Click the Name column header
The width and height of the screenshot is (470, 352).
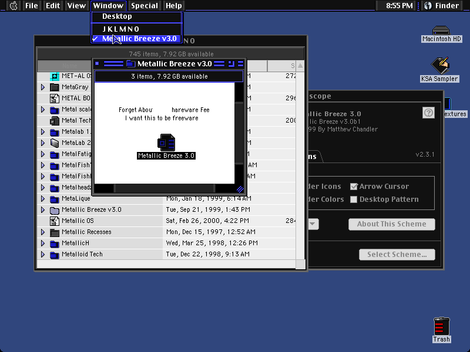[x=69, y=66]
